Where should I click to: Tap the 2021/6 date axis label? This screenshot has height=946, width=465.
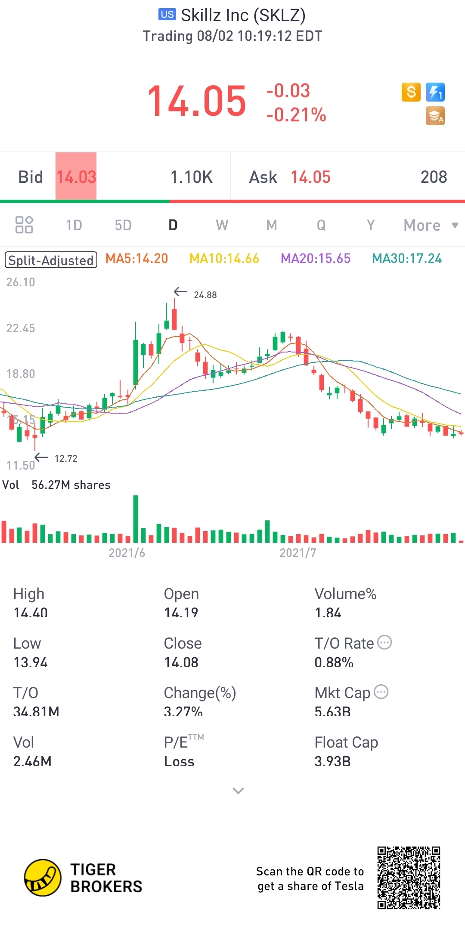click(127, 553)
